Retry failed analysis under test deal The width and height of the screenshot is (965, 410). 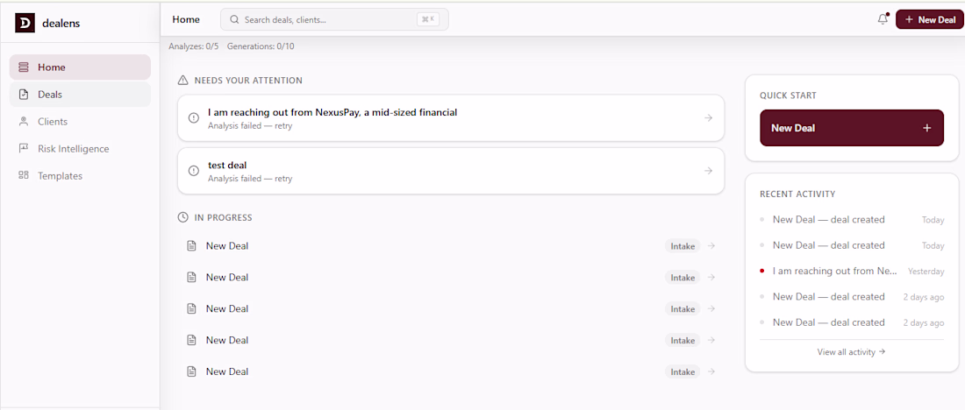[250, 179]
